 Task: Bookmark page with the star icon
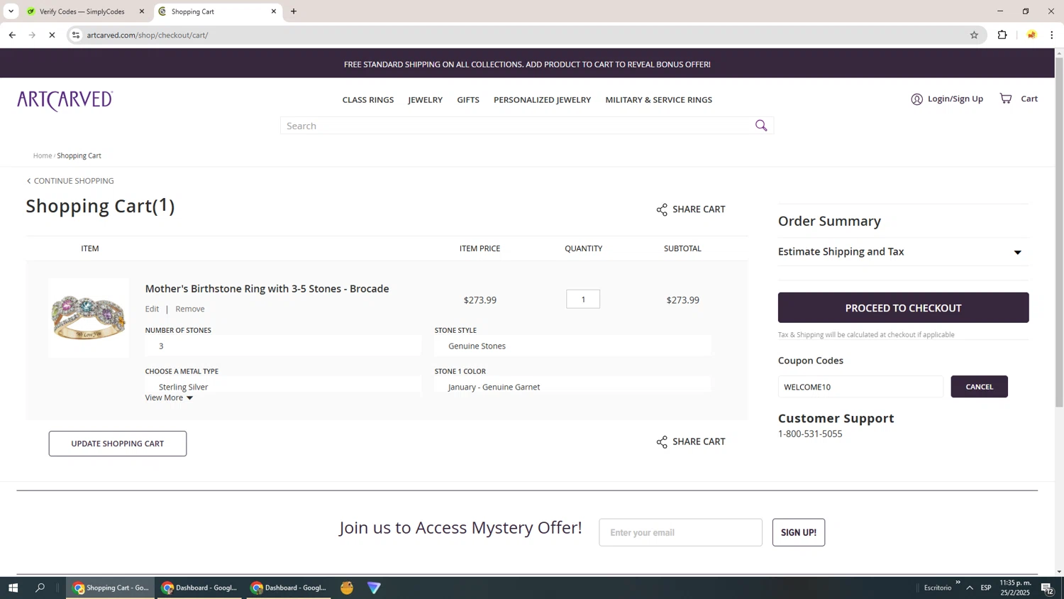(974, 35)
